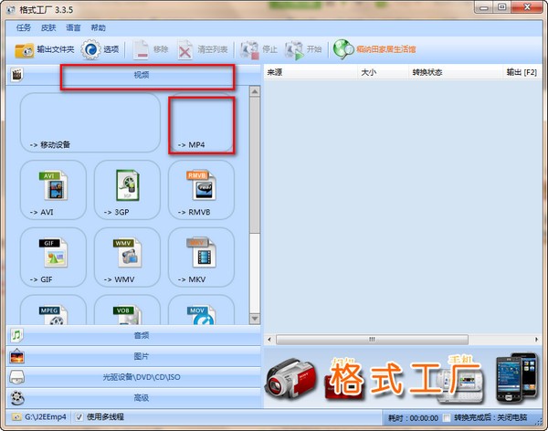
Task: Open the 输出文件夹 output folder icon
Action: click(x=24, y=50)
